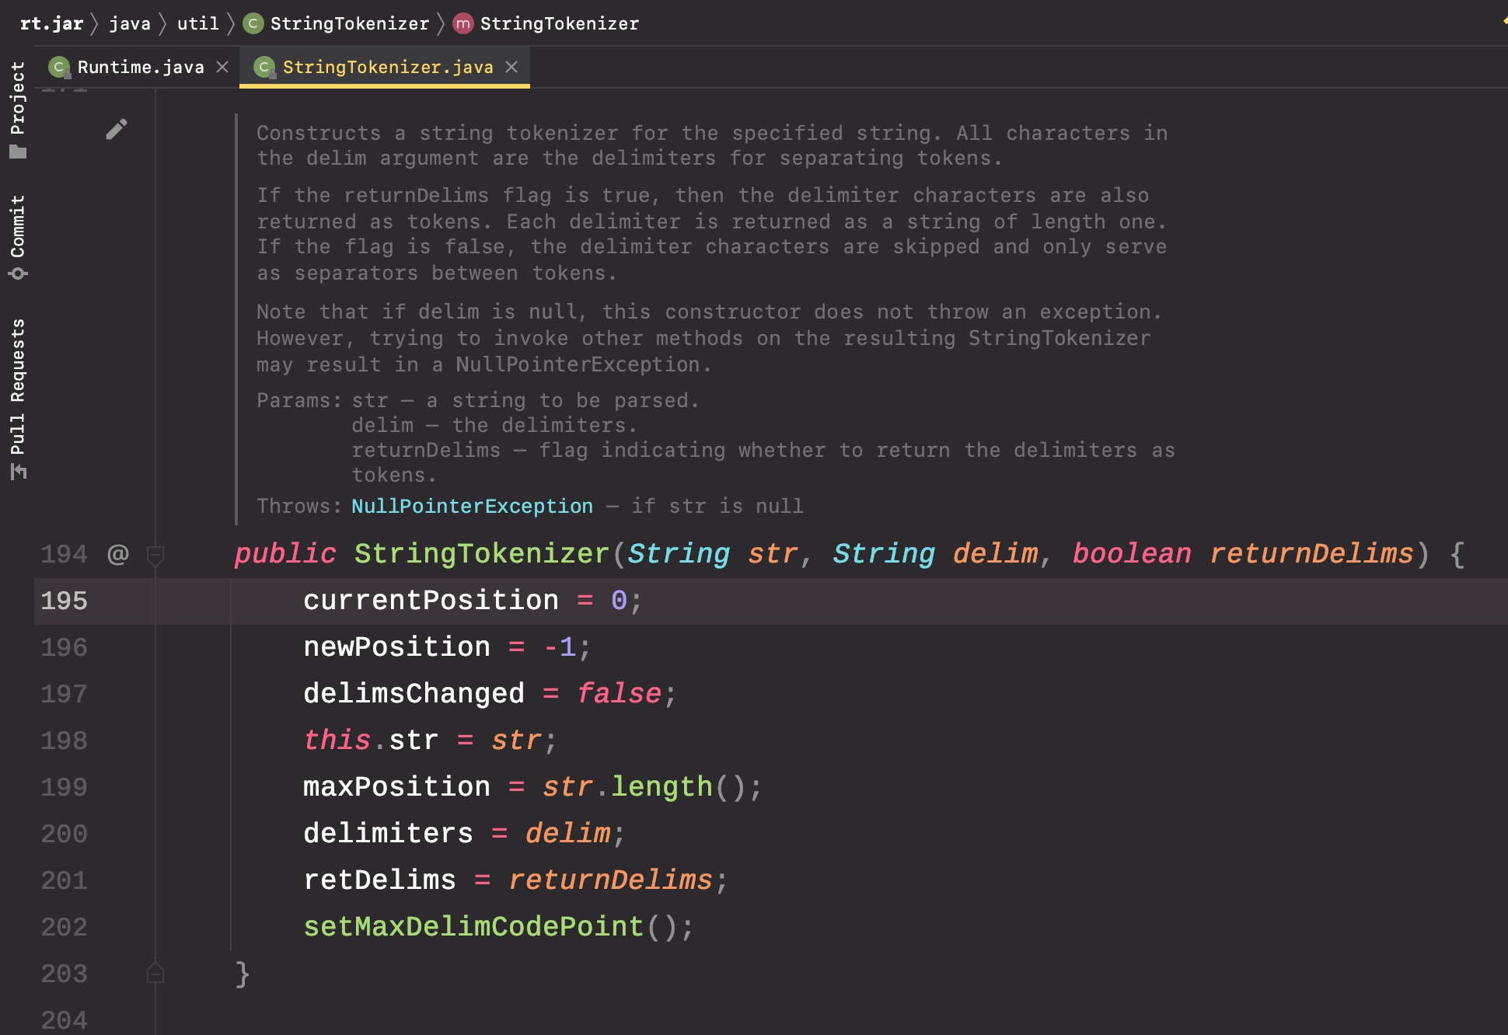Screen dimensions: 1508x1035
Task: Click the public keyword on line 194
Action: [285, 554]
